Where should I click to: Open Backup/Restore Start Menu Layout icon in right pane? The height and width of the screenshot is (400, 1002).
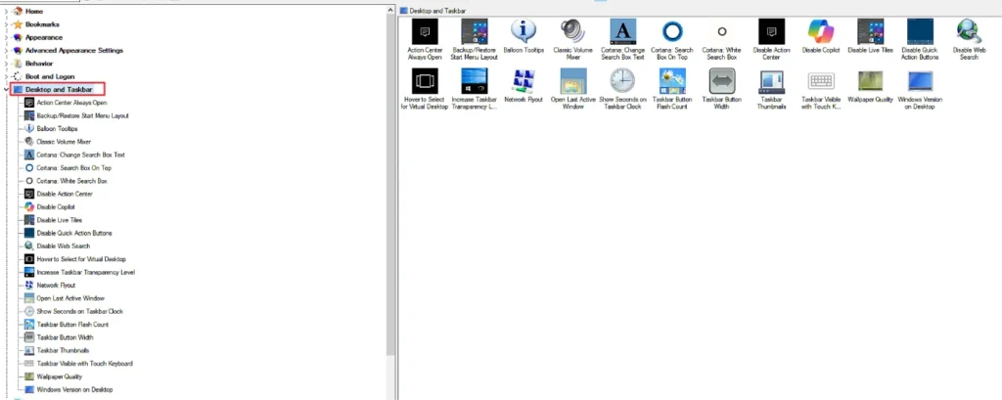475,31
